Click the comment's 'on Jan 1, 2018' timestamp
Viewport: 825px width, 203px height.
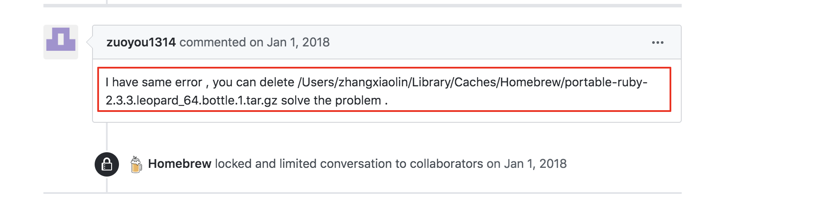tap(289, 43)
